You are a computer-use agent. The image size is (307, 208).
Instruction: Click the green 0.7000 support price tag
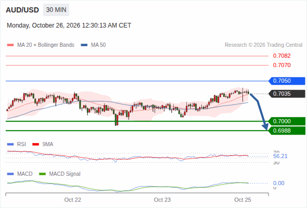287,121
